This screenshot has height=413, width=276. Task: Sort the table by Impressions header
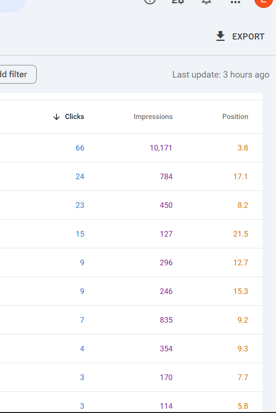(x=153, y=116)
